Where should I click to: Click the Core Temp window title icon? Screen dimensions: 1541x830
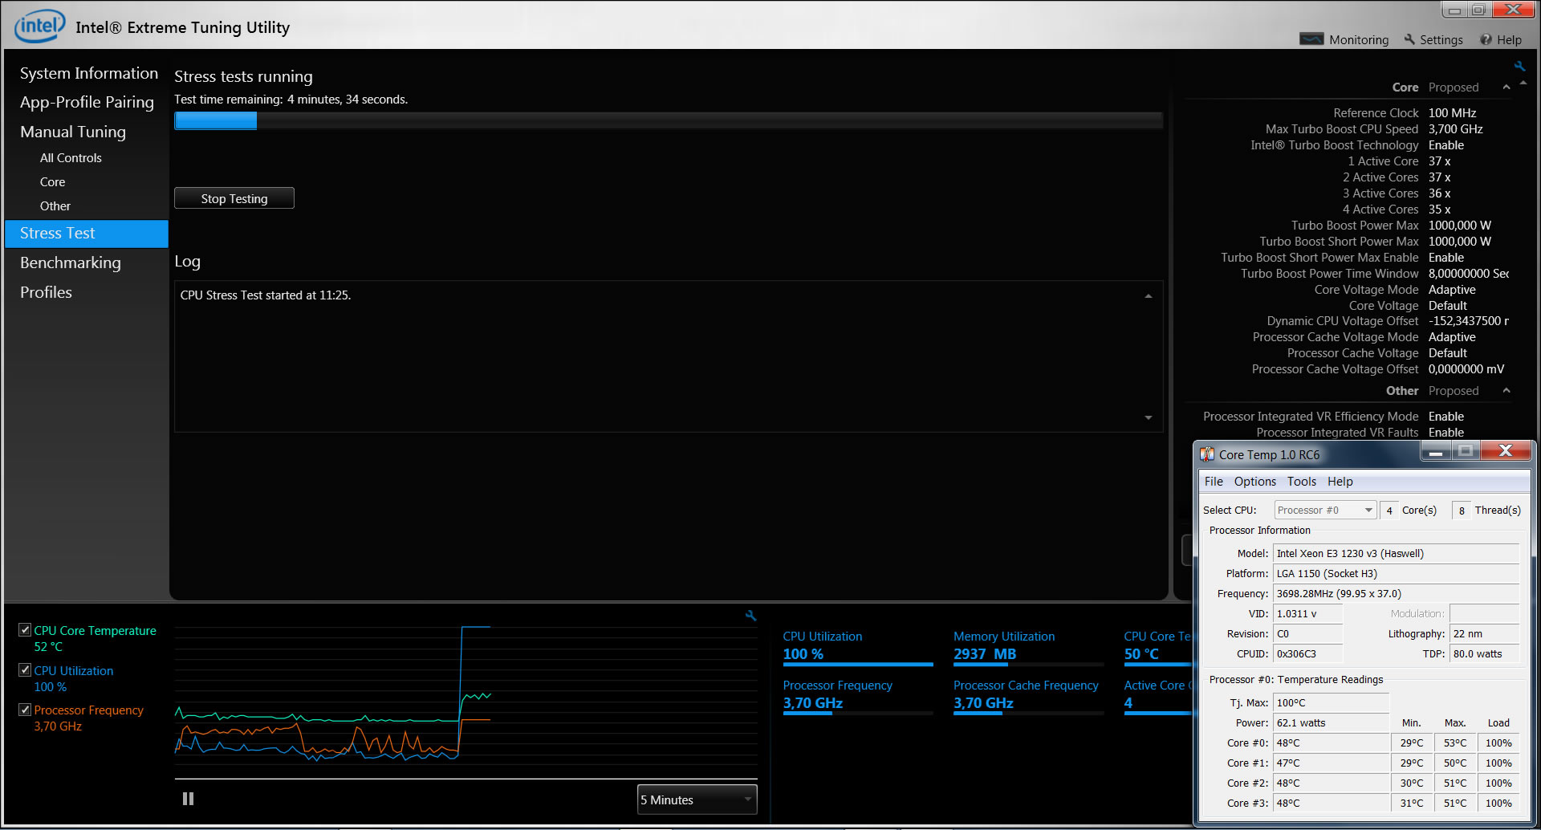1207,454
